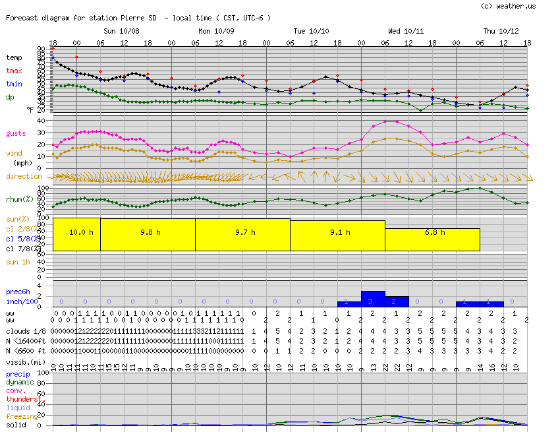Screen dimensions: 560x432
Task: Click the "N <16400ft" row label
Action: [x=26, y=342]
